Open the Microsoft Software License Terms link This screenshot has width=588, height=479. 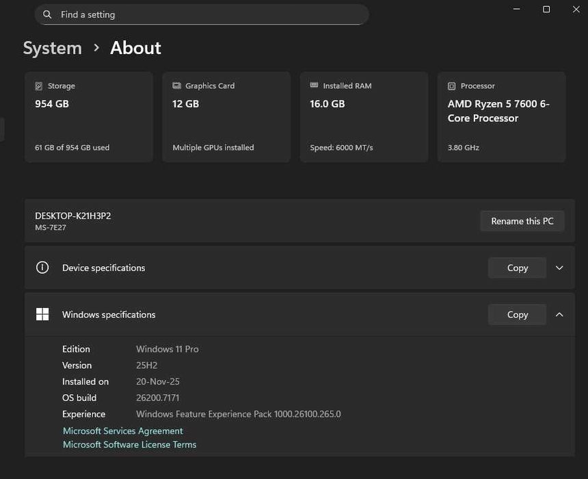click(130, 445)
